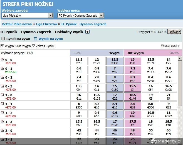The height and width of the screenshot is (145, 183).
Task: Open the graph icon for score 0 - 3
Action: click(2, 86)
